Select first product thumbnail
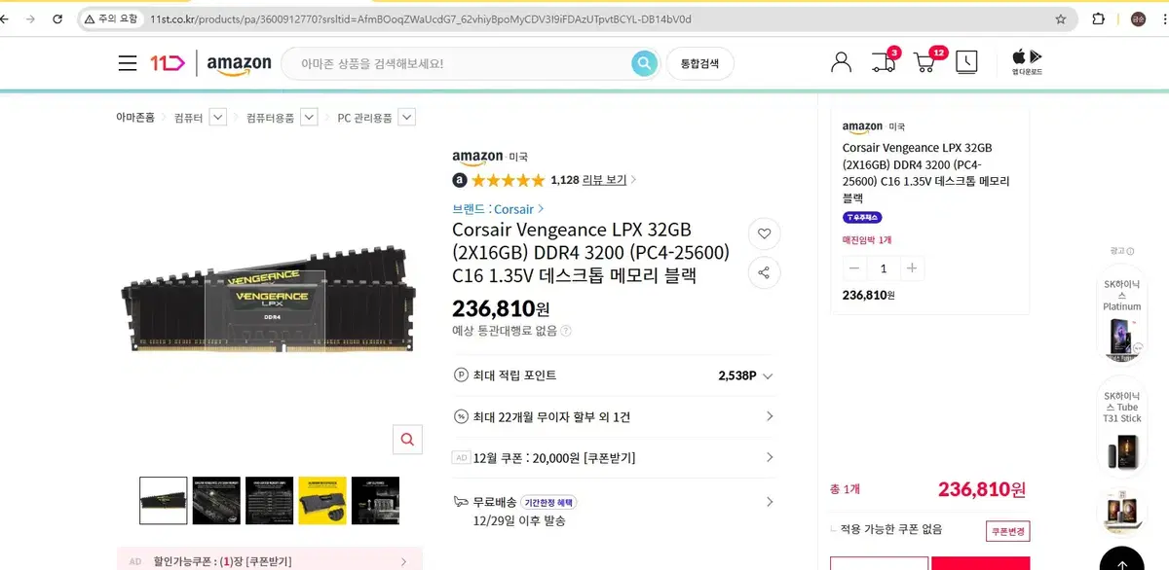1169x570 pixels. pos(164,500)
